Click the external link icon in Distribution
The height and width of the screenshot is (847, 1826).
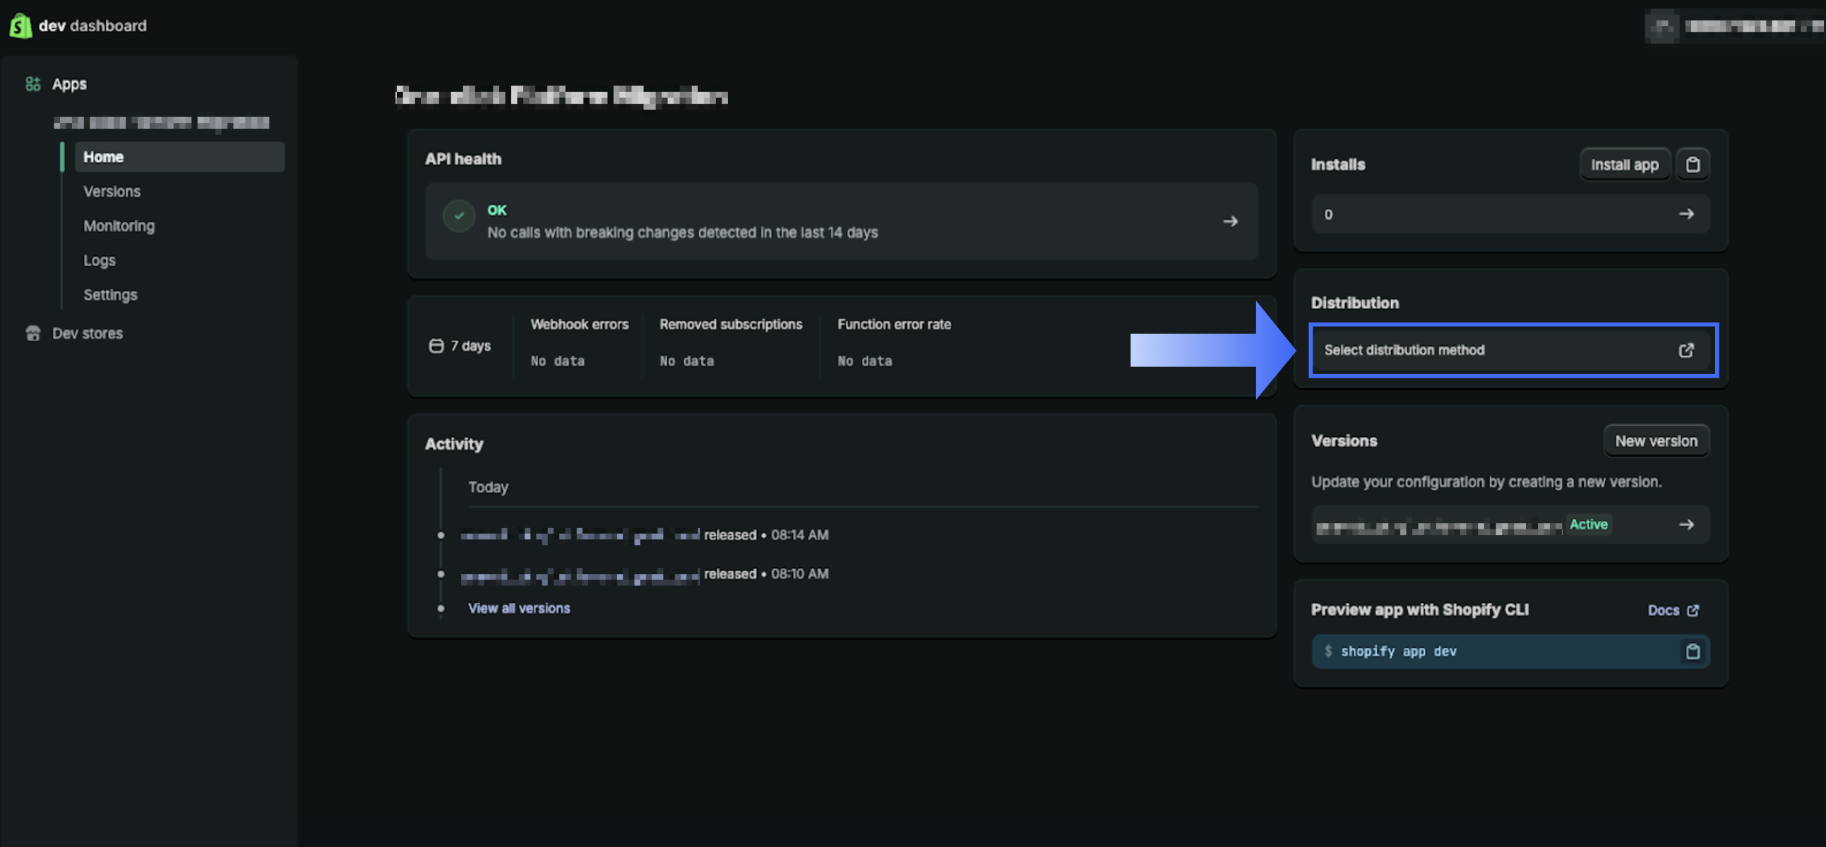click(1685, 350)
